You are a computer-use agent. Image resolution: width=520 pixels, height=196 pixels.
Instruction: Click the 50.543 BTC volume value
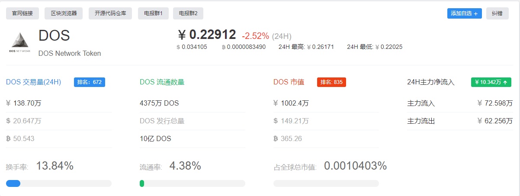tap(20, 139)
